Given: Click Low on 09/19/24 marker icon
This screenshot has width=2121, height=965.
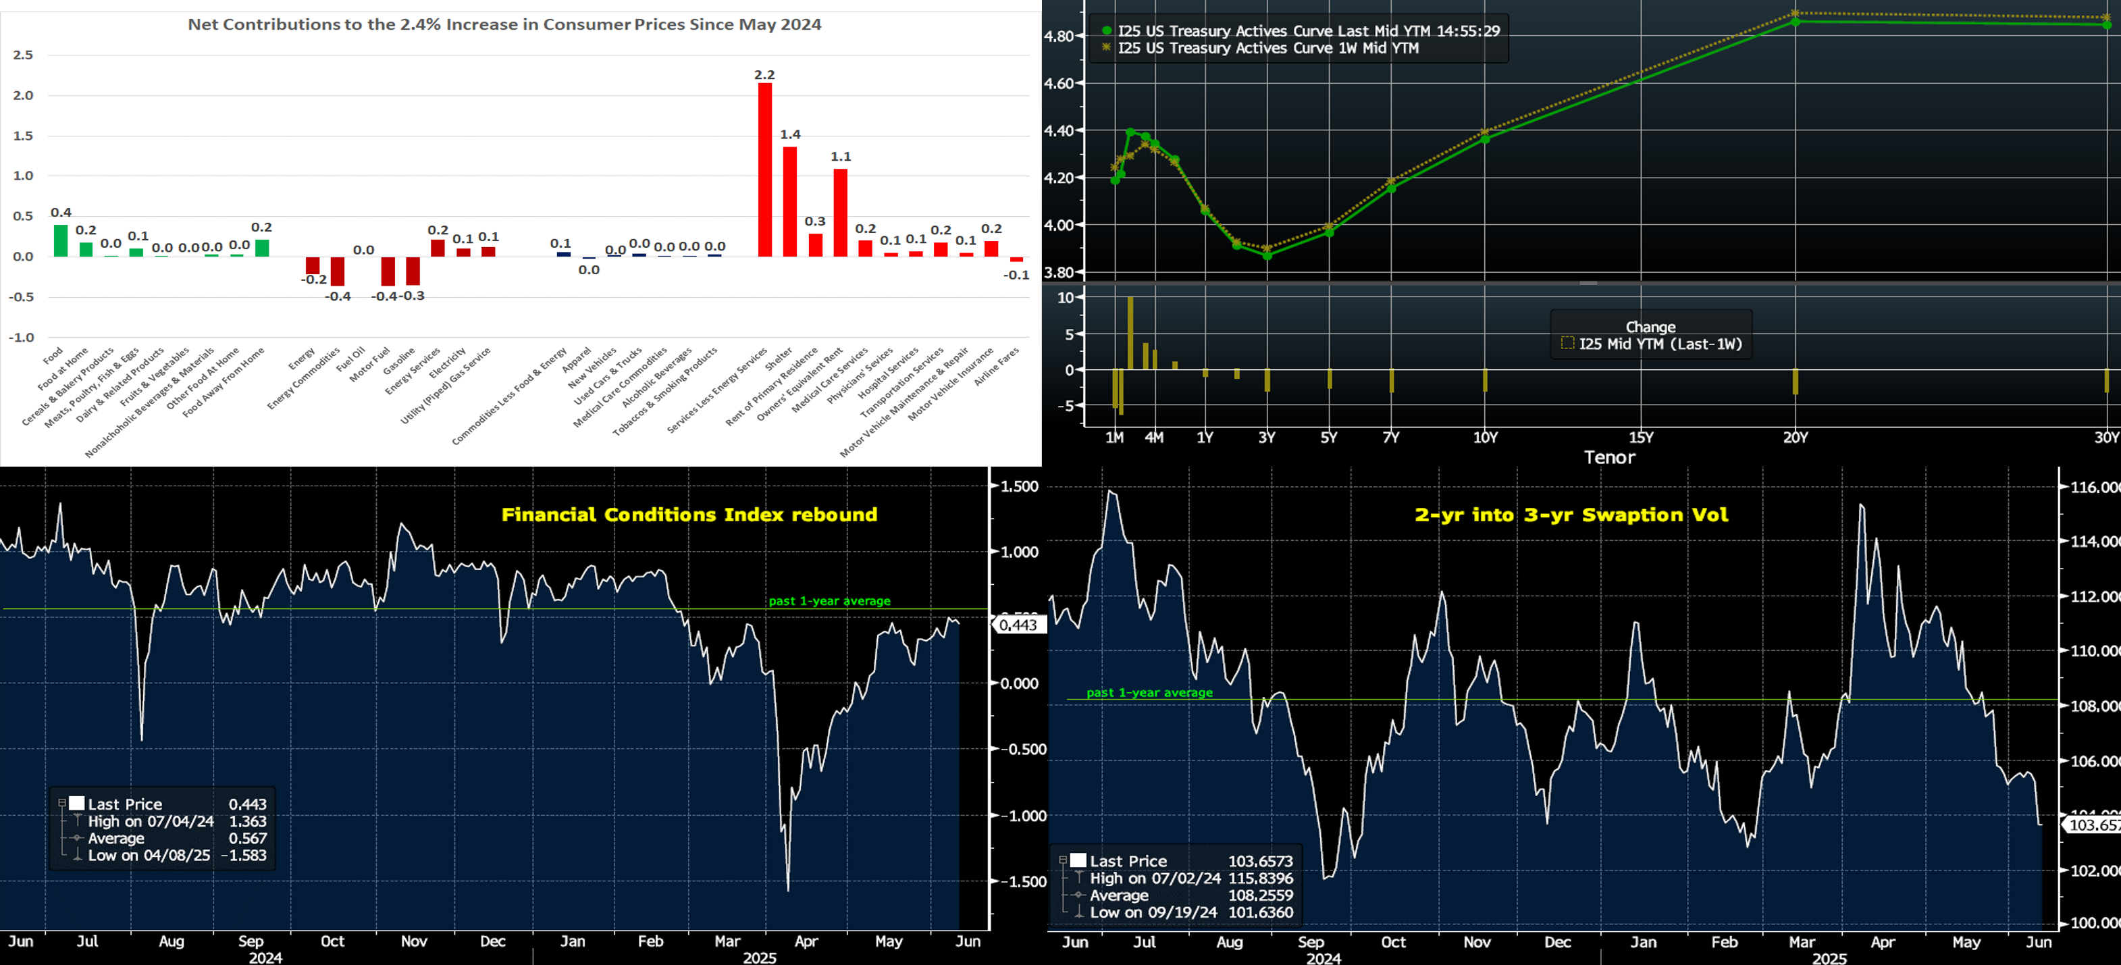Looking at the screenshot, I should (1078, 912).
